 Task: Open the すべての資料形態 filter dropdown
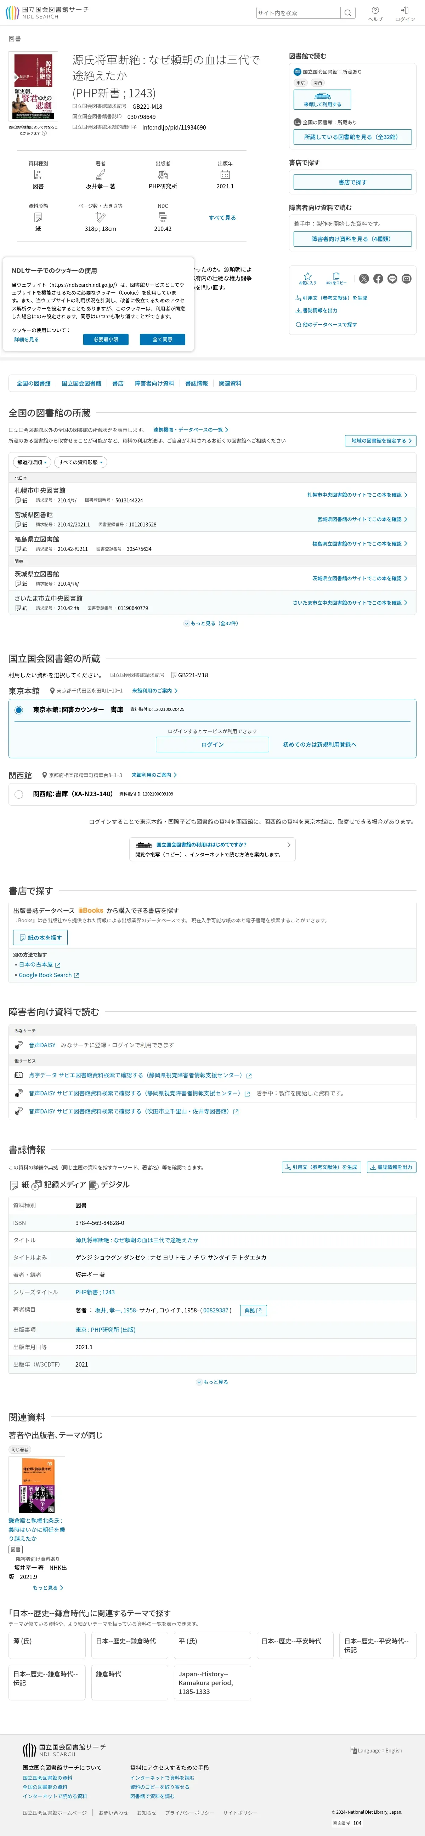point(81,462)
